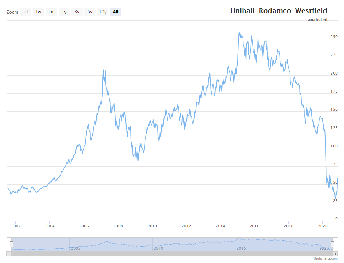Click the navigator at the 2005 mark

pos(76,248)
